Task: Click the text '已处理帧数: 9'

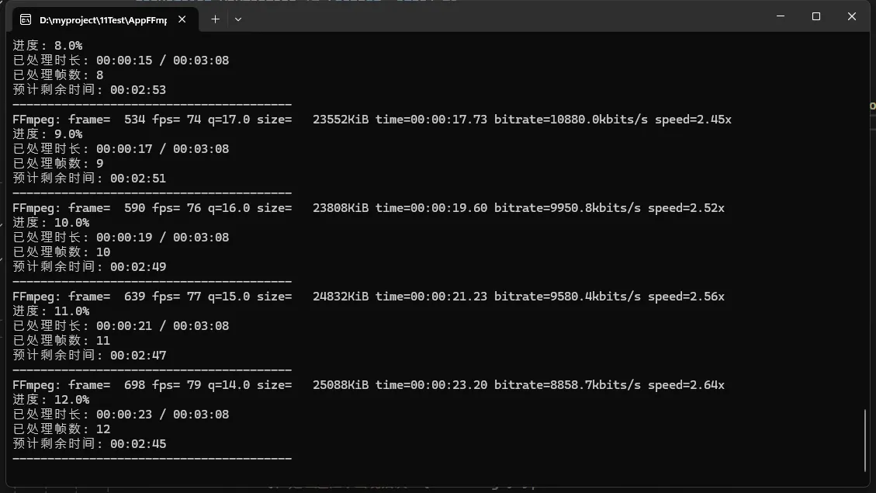Action: click(x=58, y=163)
